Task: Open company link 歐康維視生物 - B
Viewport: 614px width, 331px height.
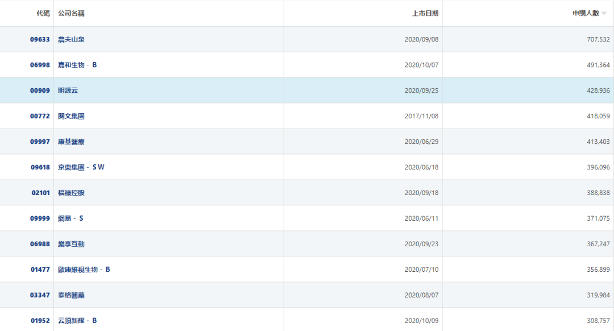Action: pos(84,270)
